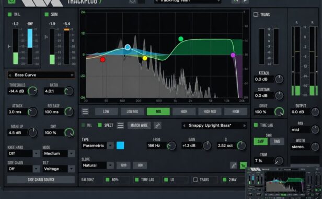
Task: Select the pencil draw-curve icon
Action: [x=234, y=165]
